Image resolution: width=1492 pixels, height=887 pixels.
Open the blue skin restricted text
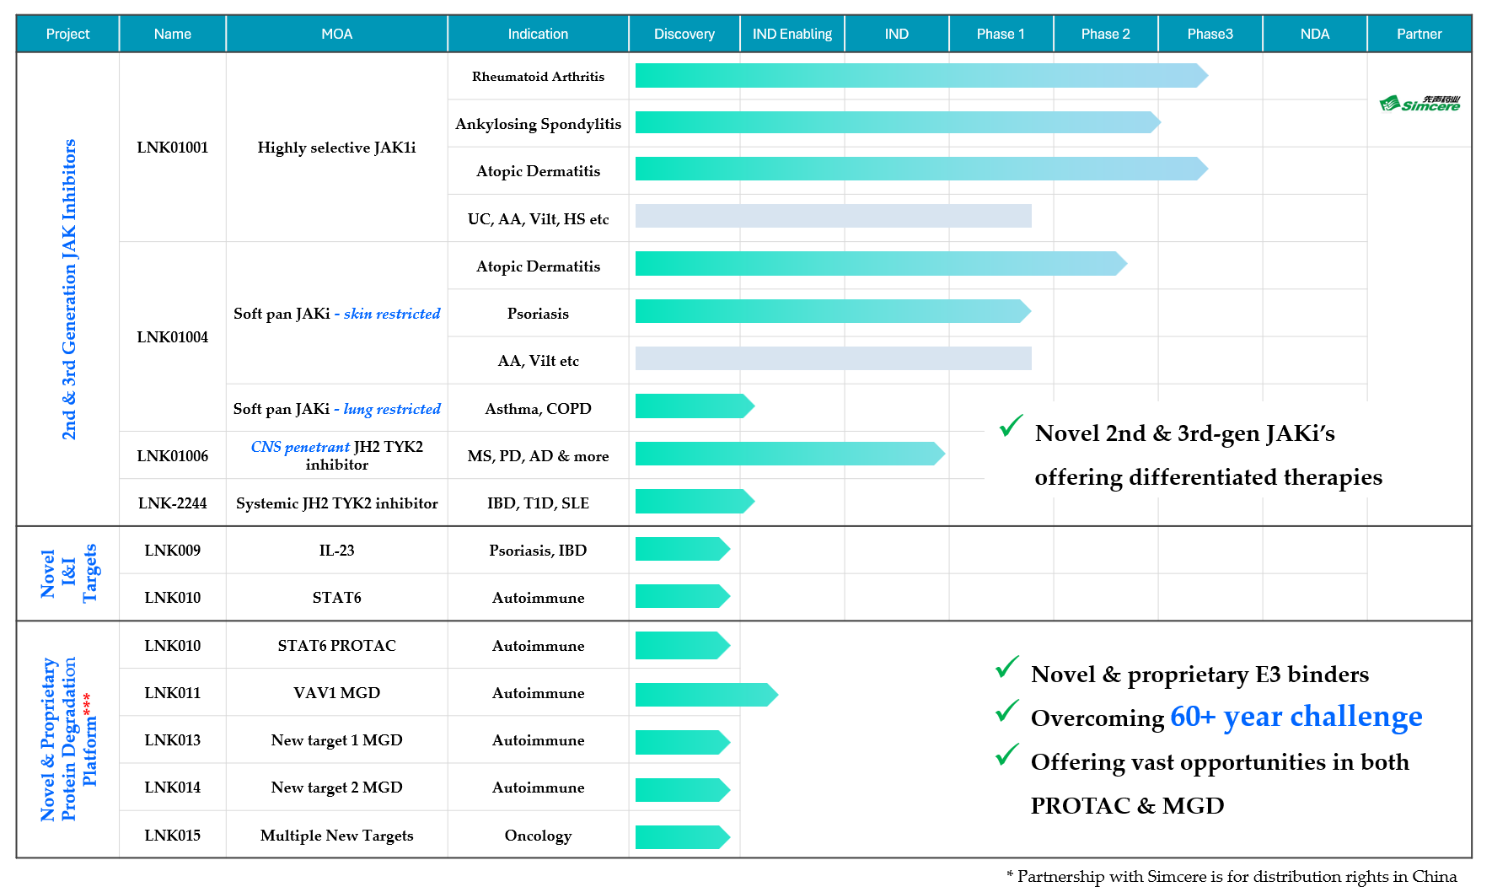(x=392, y=314)
